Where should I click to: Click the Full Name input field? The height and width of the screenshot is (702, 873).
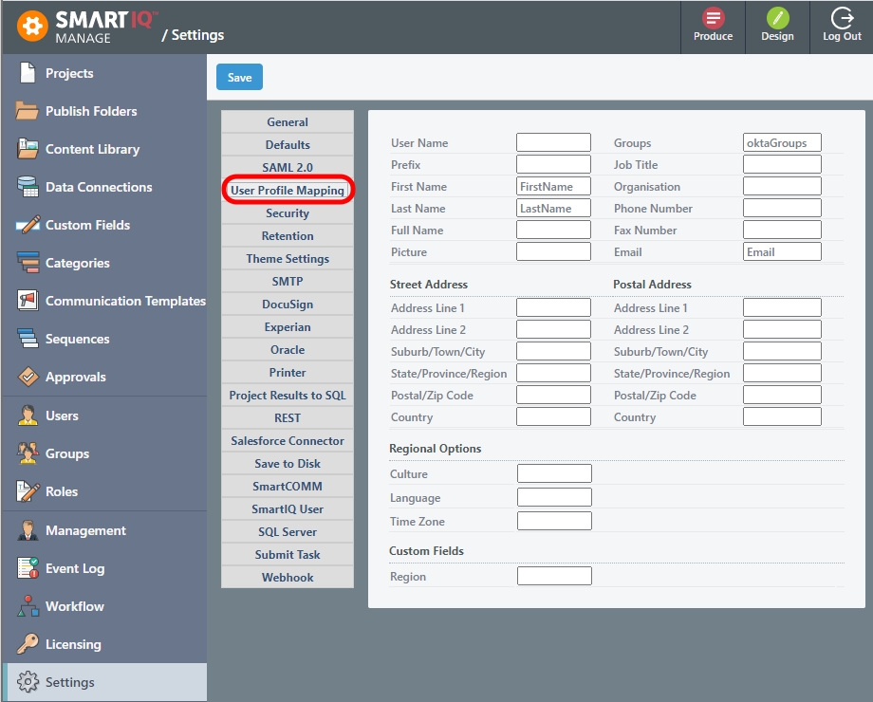(x=553, y=230)
